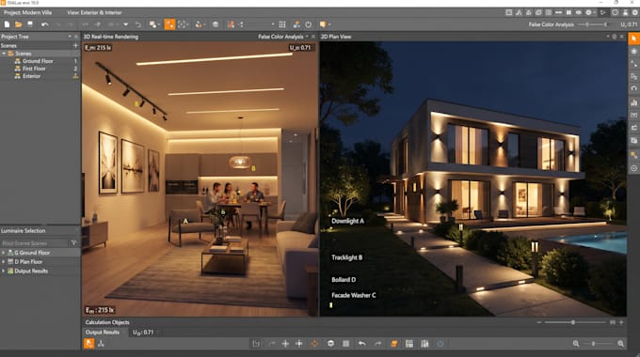Image resolution: width=640 pixels, height=357 pixels.
Task: Click the filter icon in Luminaire Selection
Action: pyautogui.click(x=73, y=243)
